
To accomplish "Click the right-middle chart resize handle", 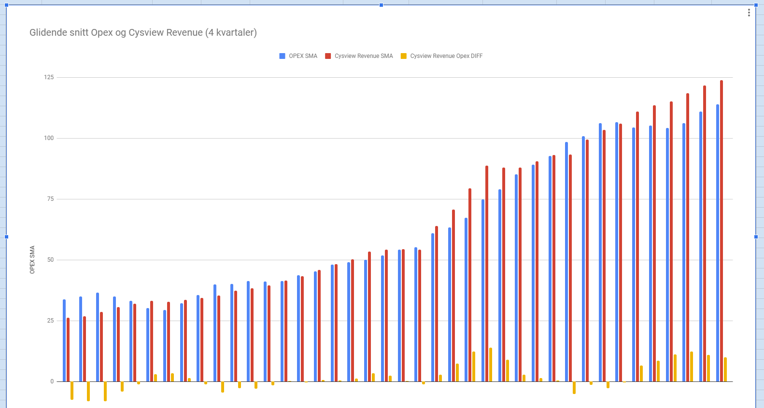I will click(x=756, y=237).
